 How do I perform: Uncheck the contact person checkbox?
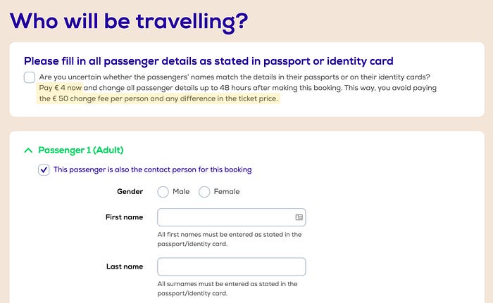[x=44, y=169]
